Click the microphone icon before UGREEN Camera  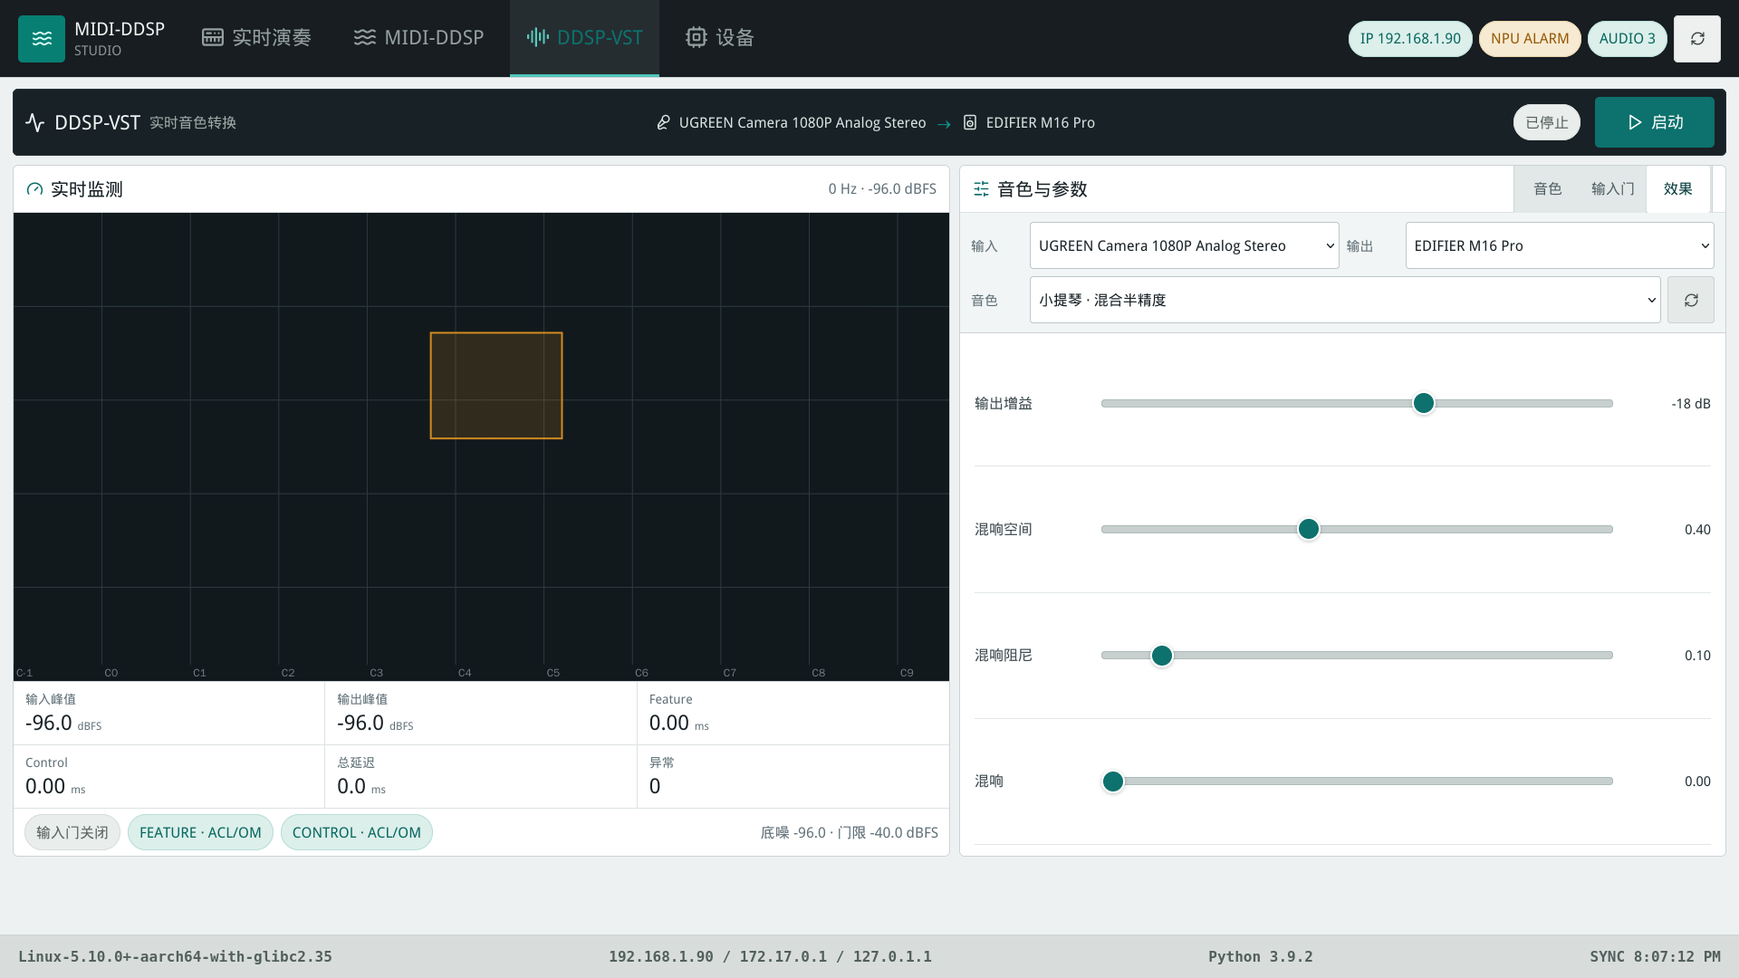point(664,122)
